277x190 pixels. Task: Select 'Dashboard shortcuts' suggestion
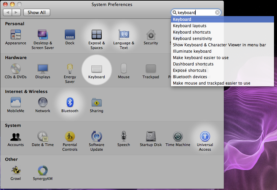click(x=222, y=64)
